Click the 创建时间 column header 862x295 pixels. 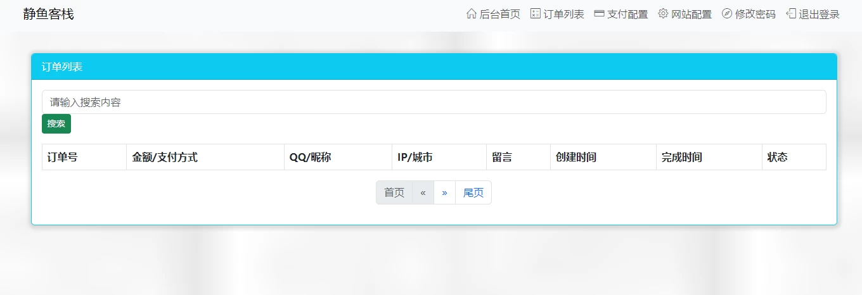(x=576, y=157)
